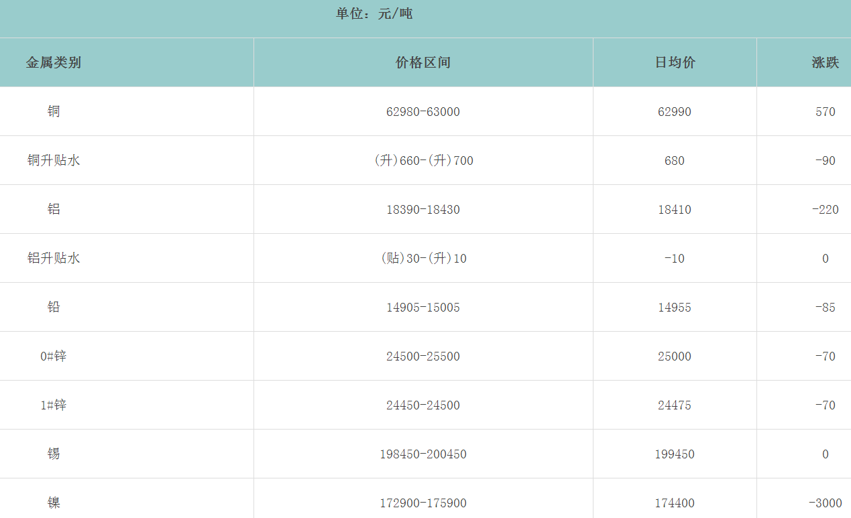The height and width of the screenshot is (518, 851).
Task: Select the 570 change value for 铜
Action: tap(825, 112)
